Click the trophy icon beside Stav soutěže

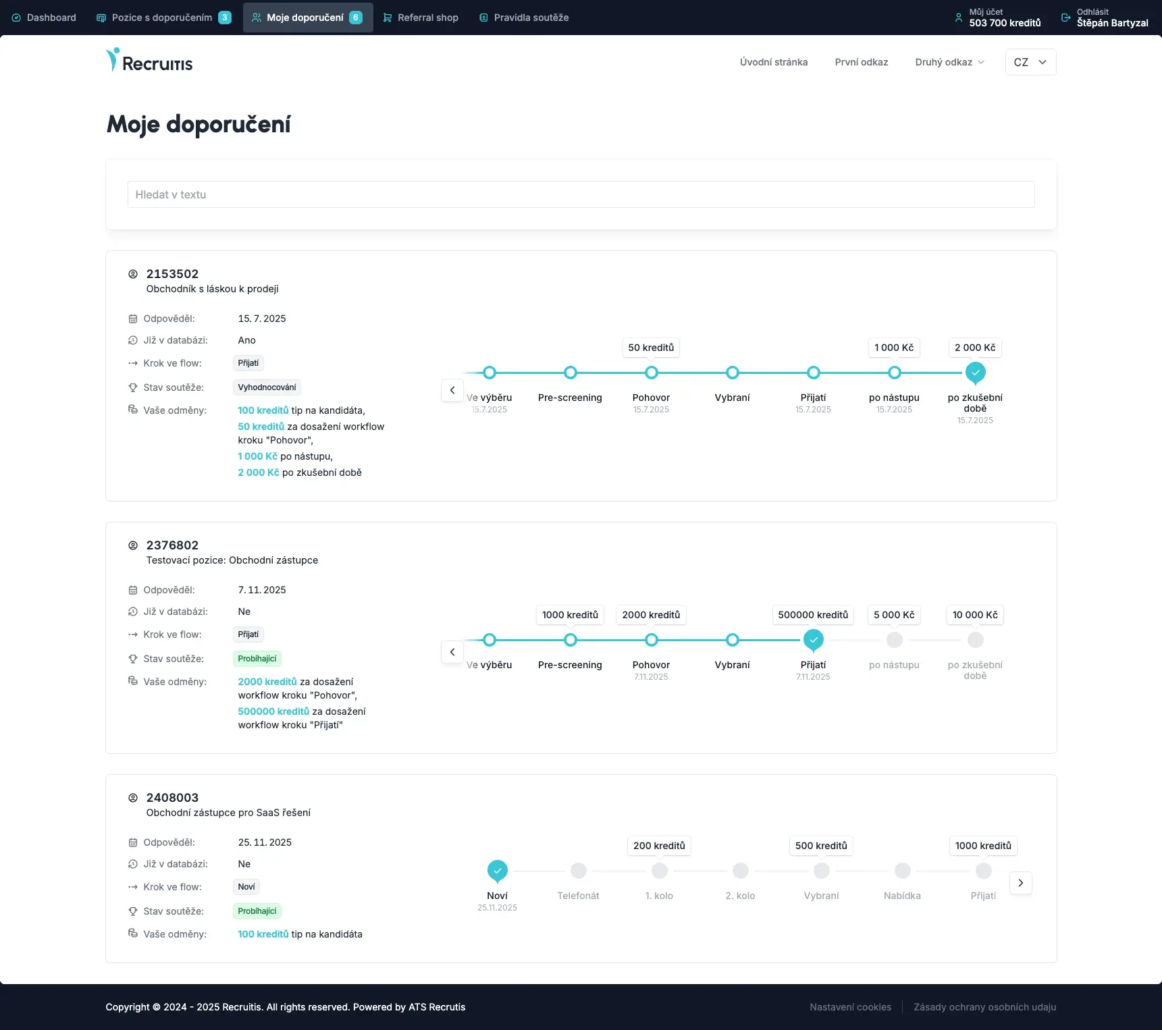(132, 387)
